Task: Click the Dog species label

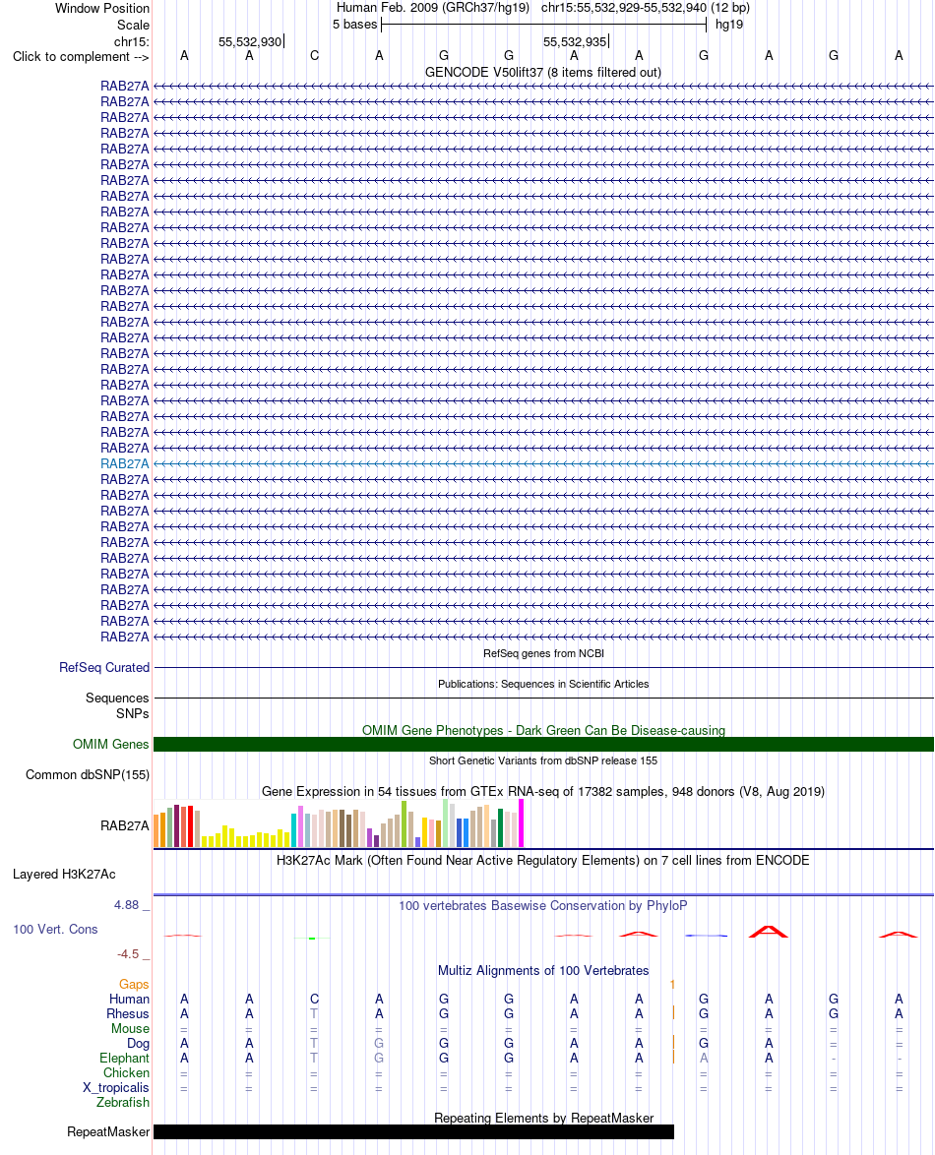Action: (138, 1043)
